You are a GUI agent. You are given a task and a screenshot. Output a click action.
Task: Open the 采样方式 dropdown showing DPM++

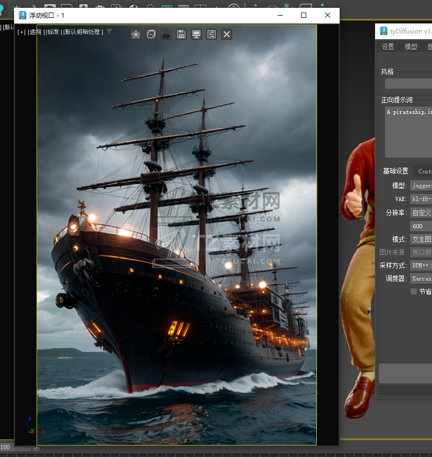pos(421,265)
